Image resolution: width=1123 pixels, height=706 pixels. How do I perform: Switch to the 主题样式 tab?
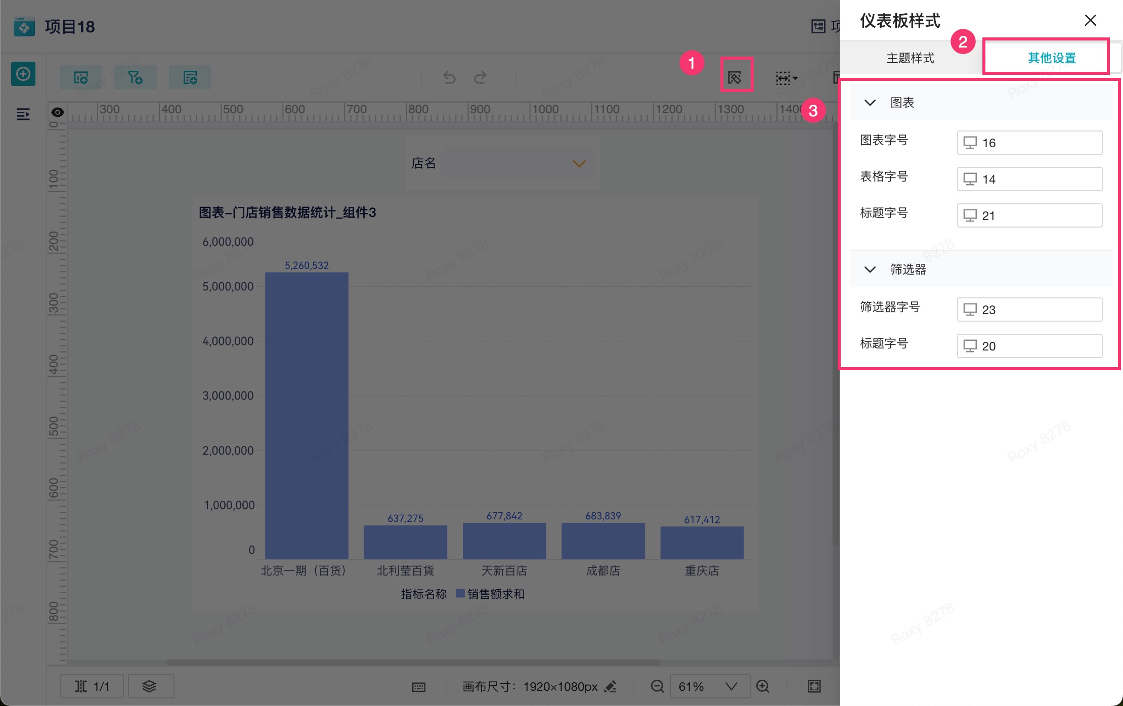(x=910, y=58)
